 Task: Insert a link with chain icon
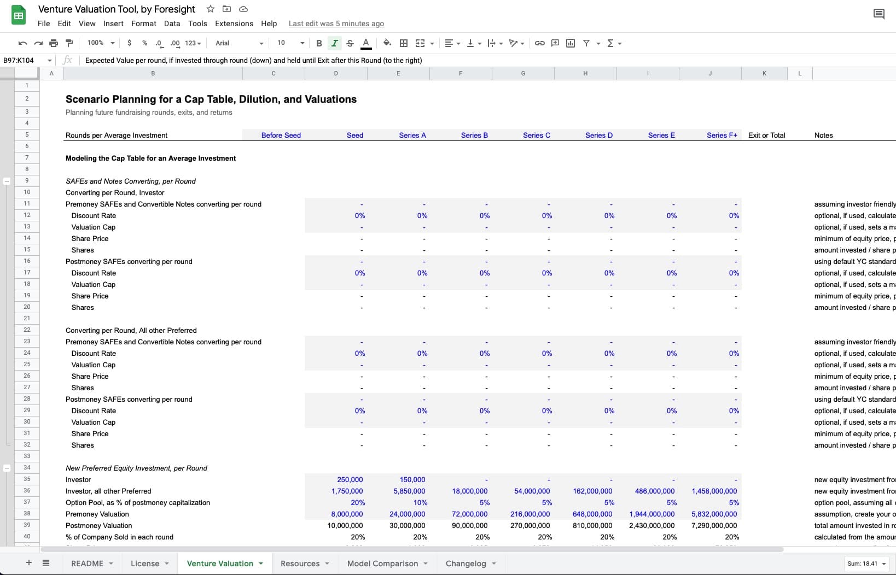[x=539, y=43]
